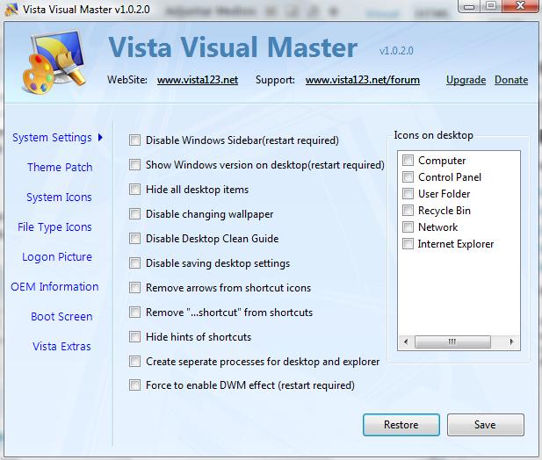Select the Logon Picture section

pos(57,257)
